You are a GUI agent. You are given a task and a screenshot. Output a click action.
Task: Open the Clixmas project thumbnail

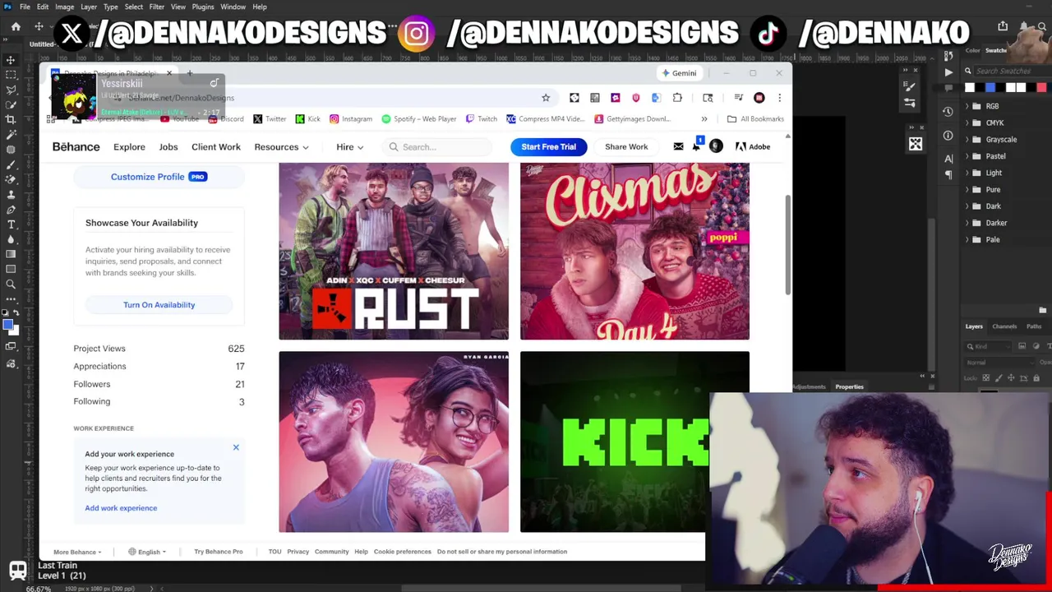coord(634,251)
